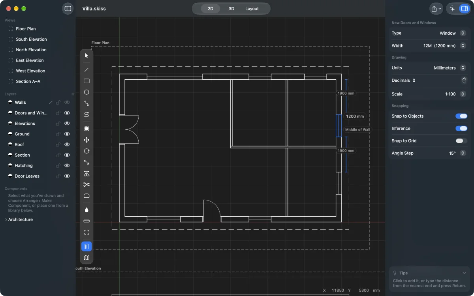This screenshot has height=296, width=474.
Task: Collapse the Tips panel chevron
Action: (464, 273)
